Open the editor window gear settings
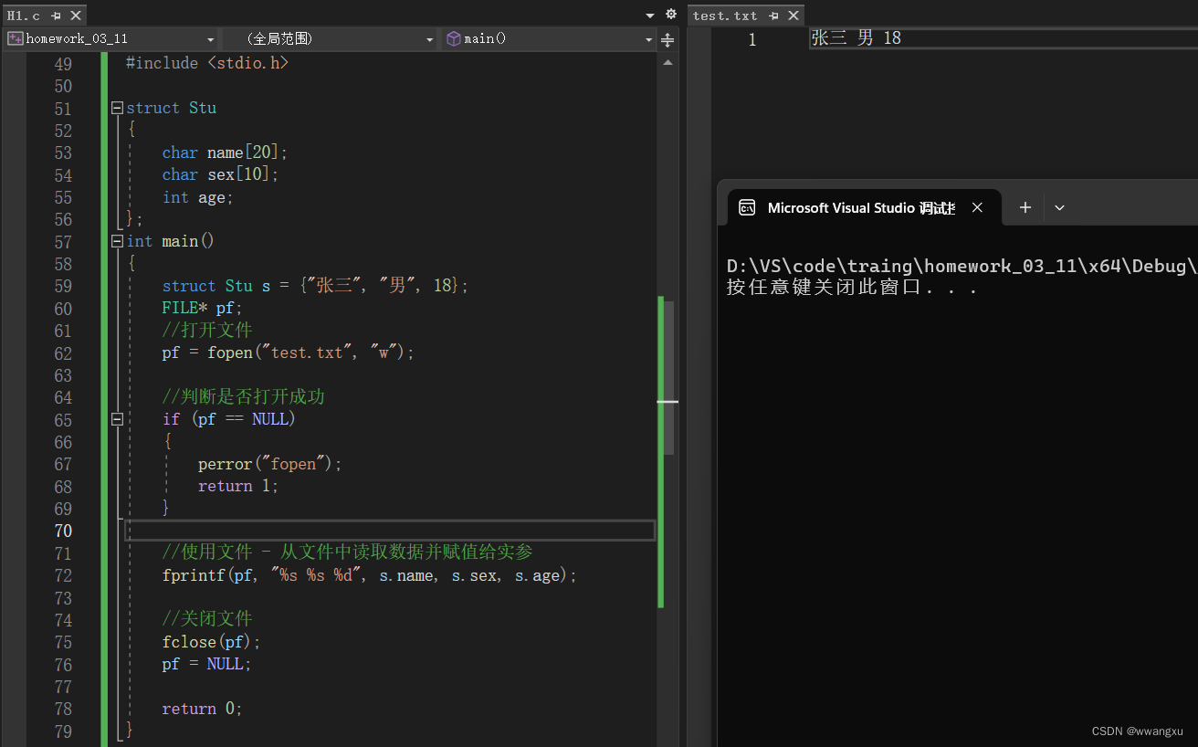This screenshot has height=747, width=1198. click(x=671, y=15)
